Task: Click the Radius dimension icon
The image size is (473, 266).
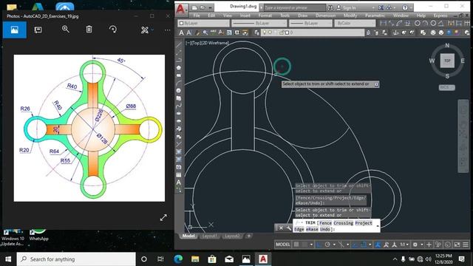Action: tap(418, 23)
